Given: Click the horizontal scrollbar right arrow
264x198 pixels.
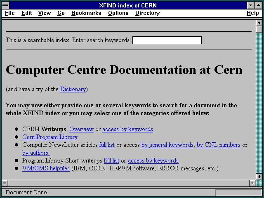Looking at the screenshot, I should 252,183.
